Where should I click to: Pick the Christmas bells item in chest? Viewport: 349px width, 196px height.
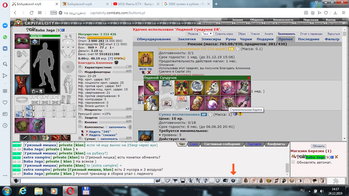182,88
